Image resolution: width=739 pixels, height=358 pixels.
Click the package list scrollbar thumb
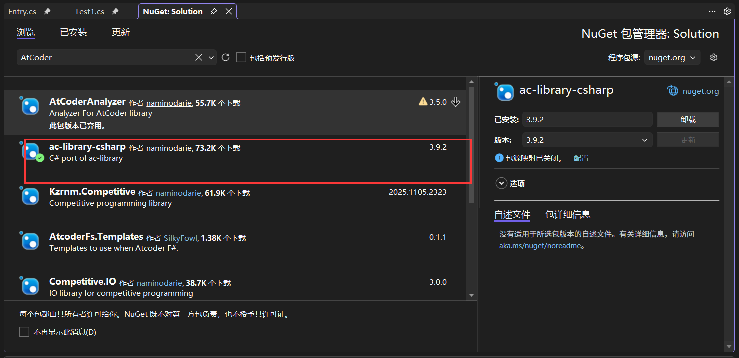coord(471,146)
